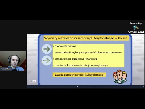The image size is (145, 109).
Task: Click 'zasada pomocniczności (subsydiarności)' note
Action: click(x=79, y=75)
